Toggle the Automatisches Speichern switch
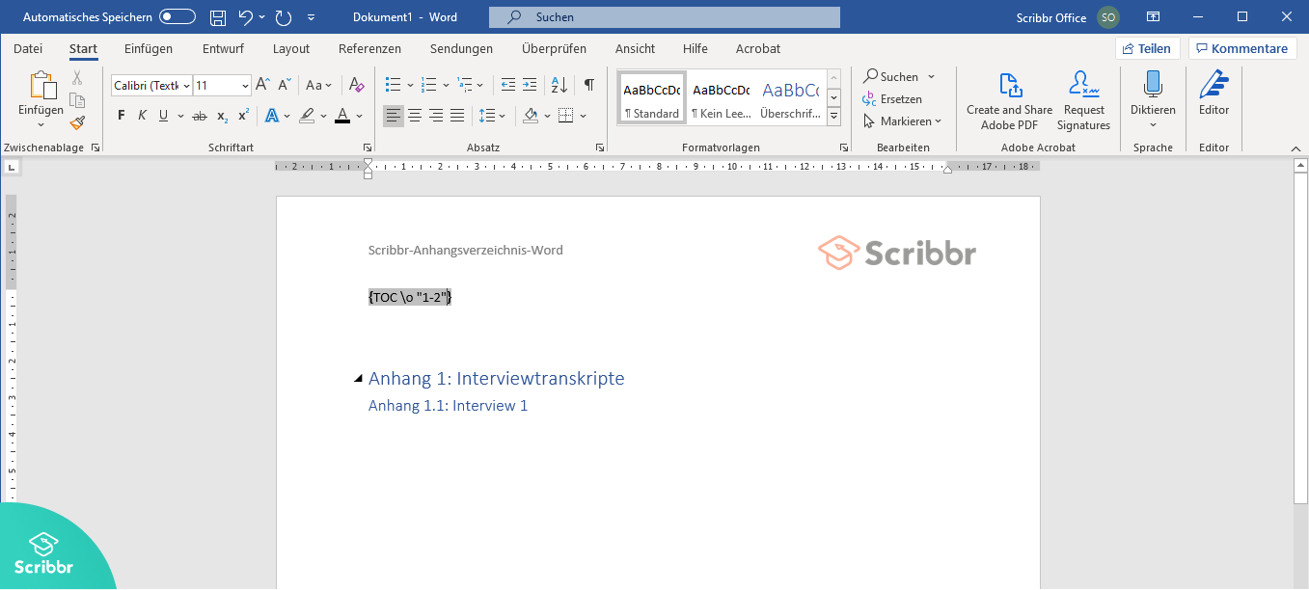 tap(177, 17)
